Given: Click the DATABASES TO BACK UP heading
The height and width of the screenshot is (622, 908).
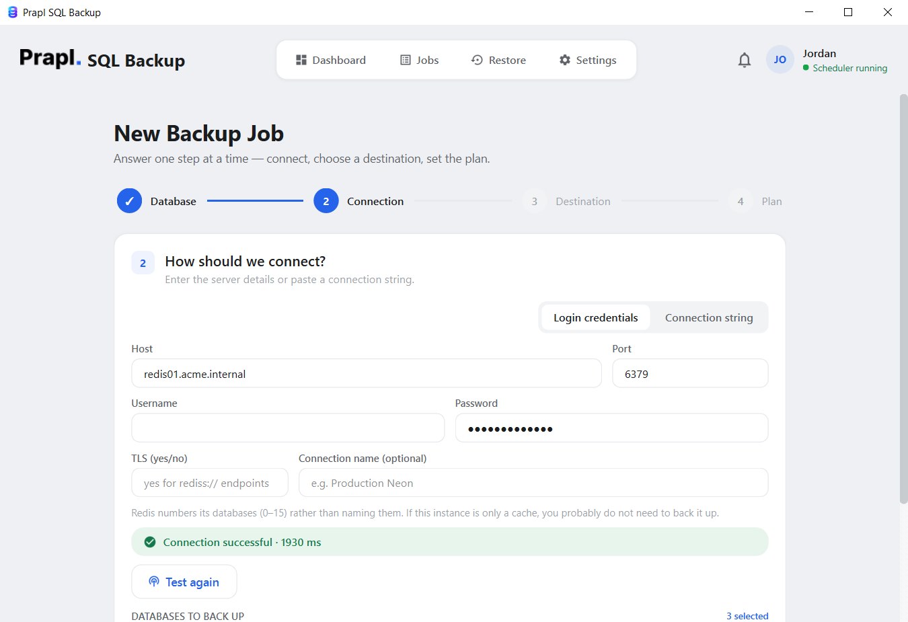Looking at the screenshot, I should 188,616.
